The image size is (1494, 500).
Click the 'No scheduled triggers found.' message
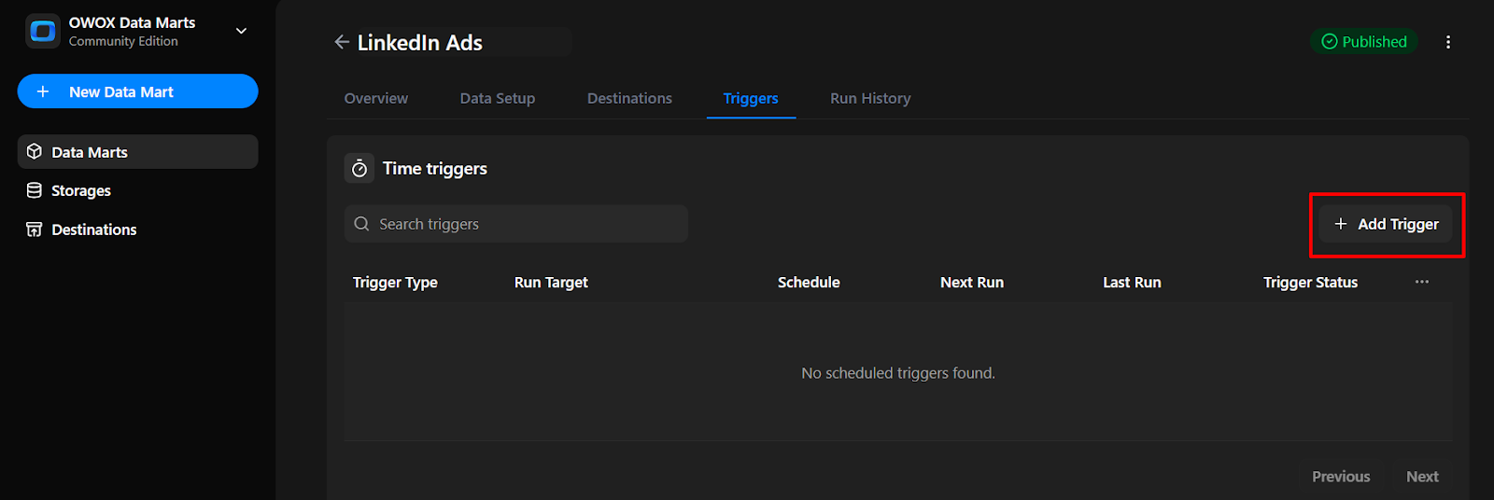[x=898, y=373]
